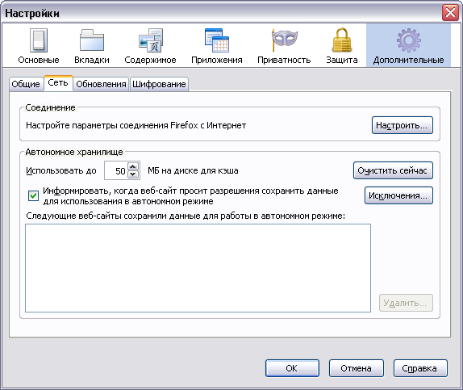Screen dimensions: 463x390
Task: Decrease cache size with down arrow
Action: [133, 174]
